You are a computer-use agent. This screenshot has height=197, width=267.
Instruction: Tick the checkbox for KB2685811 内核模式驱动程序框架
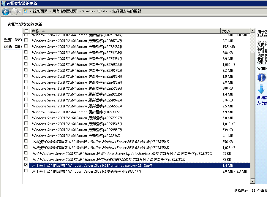click(x=26, y=141)
